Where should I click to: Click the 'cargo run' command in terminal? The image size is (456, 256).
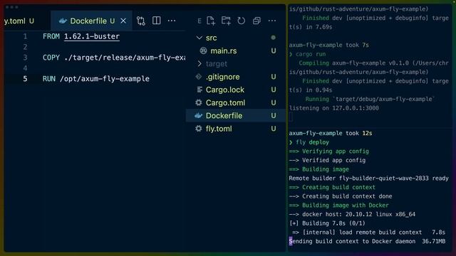[311, 54]
